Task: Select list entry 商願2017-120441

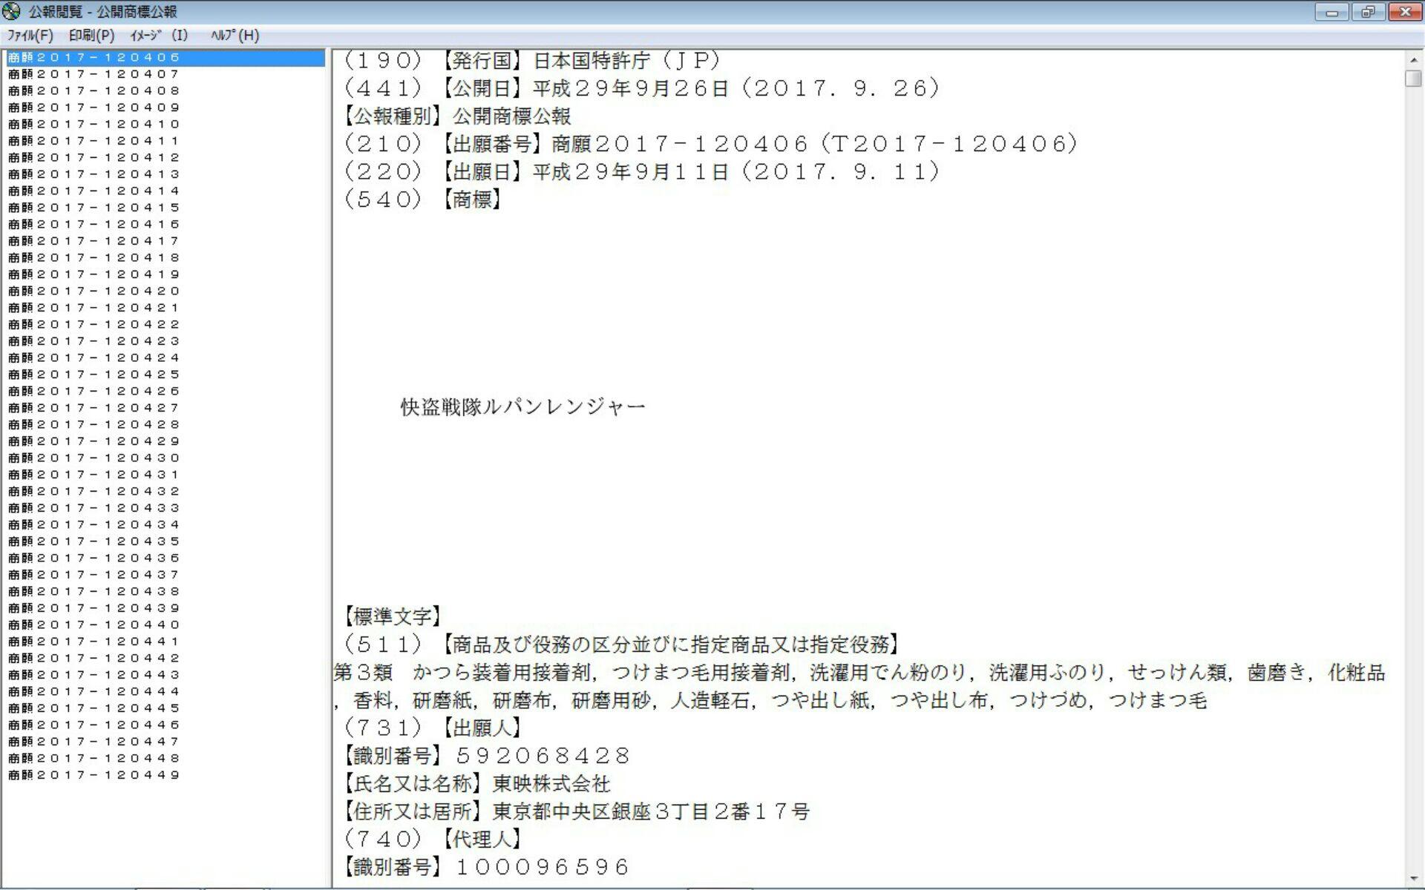Action: [x=94, y=642]
